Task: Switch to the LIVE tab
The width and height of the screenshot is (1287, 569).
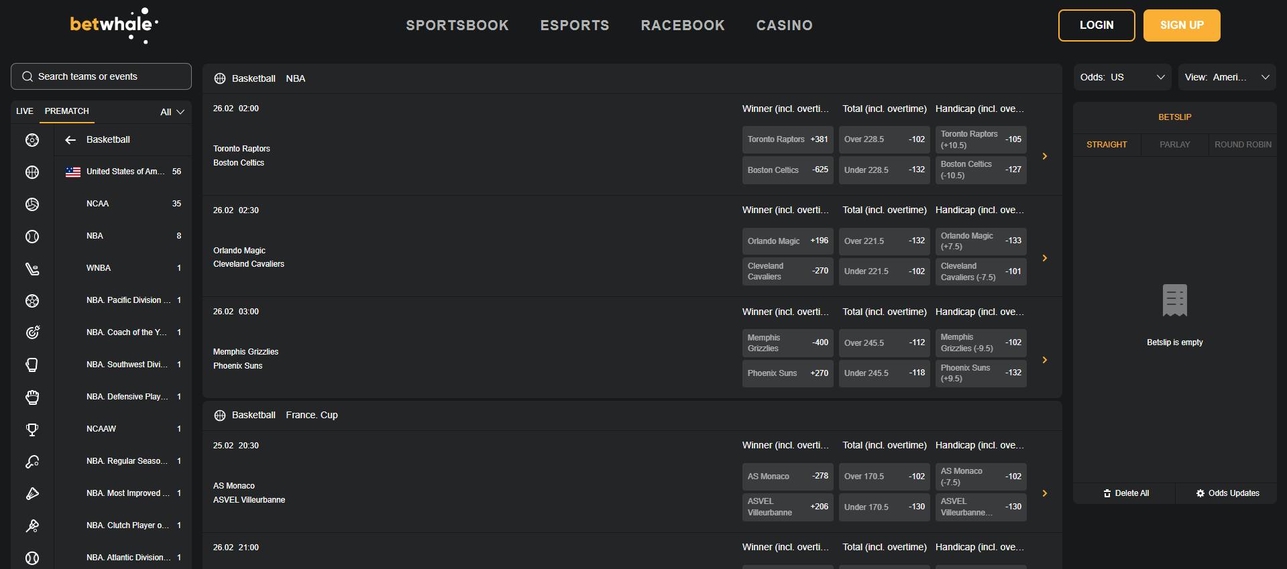Action: [x=25, y=111]
